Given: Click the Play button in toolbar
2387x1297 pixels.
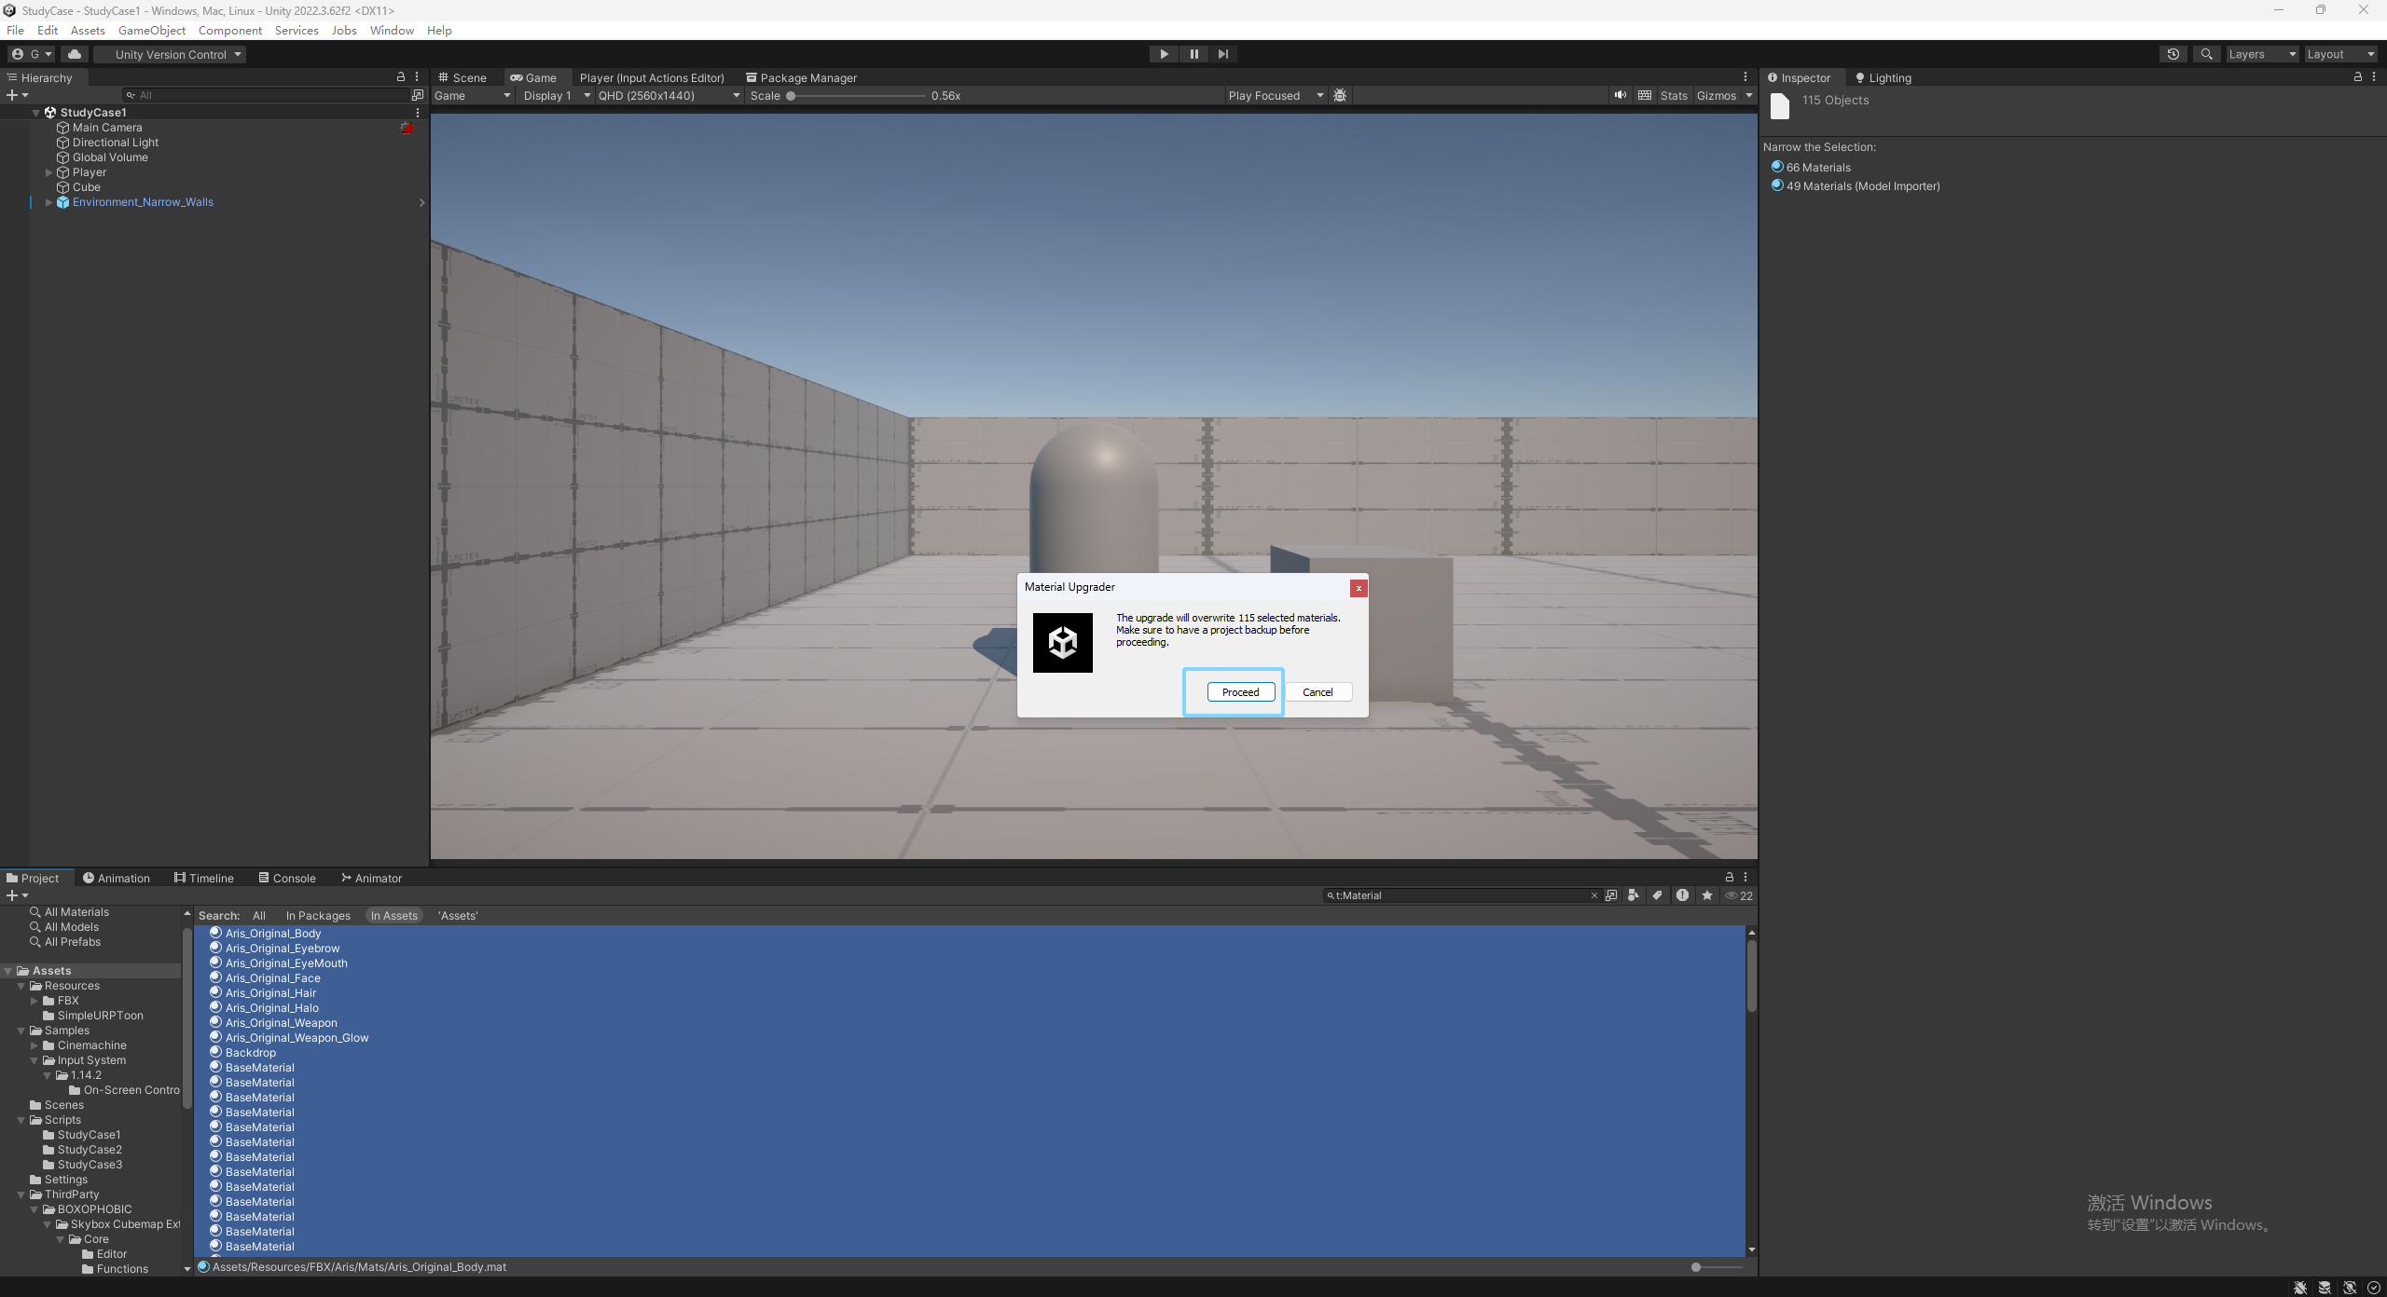Looking at the screenshot, I should [1164, 54].
